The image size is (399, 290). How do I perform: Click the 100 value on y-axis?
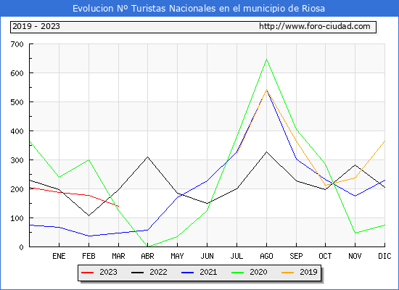point(17,218)
